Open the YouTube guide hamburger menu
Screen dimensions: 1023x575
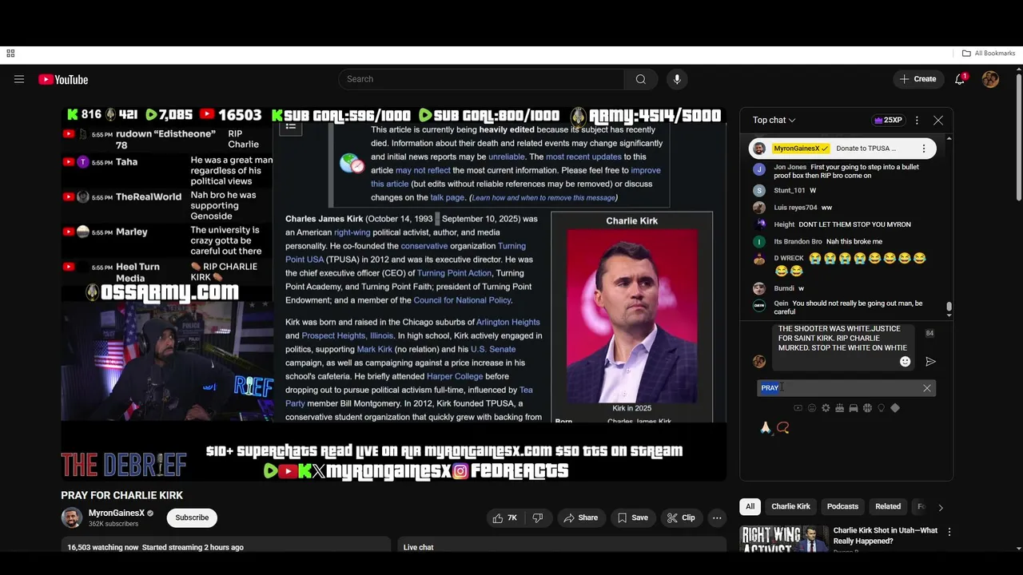point(19,79)
